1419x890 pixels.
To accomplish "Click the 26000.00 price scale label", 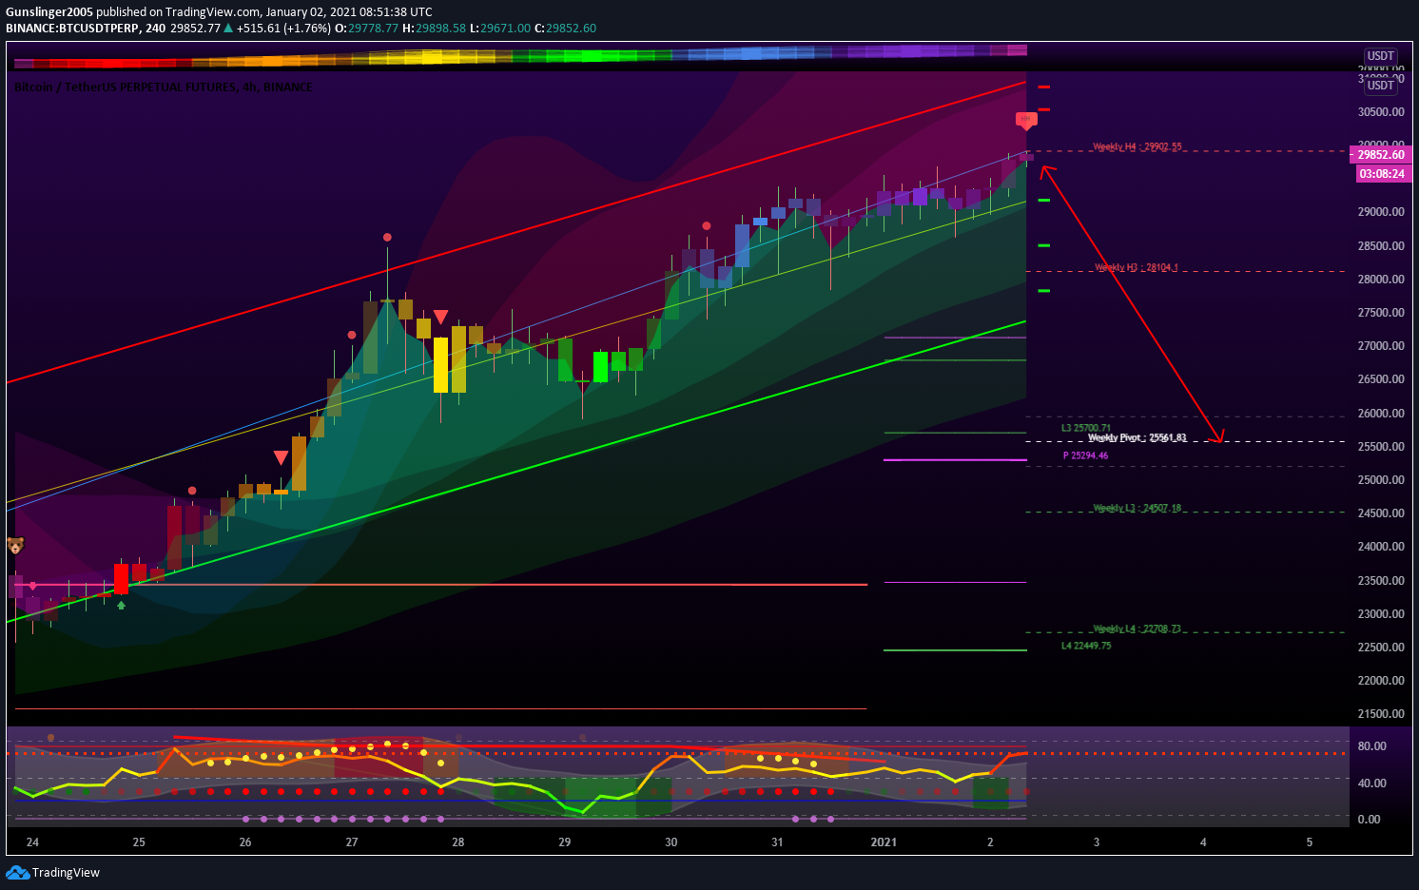I will (1381, 414).
